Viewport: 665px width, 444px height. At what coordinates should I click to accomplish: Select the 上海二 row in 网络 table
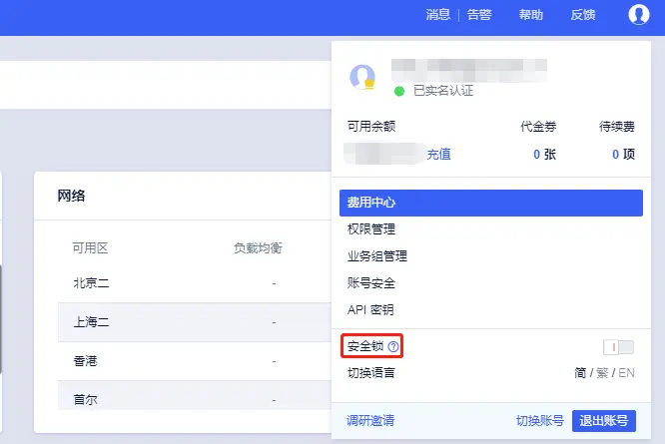[195, 322]
